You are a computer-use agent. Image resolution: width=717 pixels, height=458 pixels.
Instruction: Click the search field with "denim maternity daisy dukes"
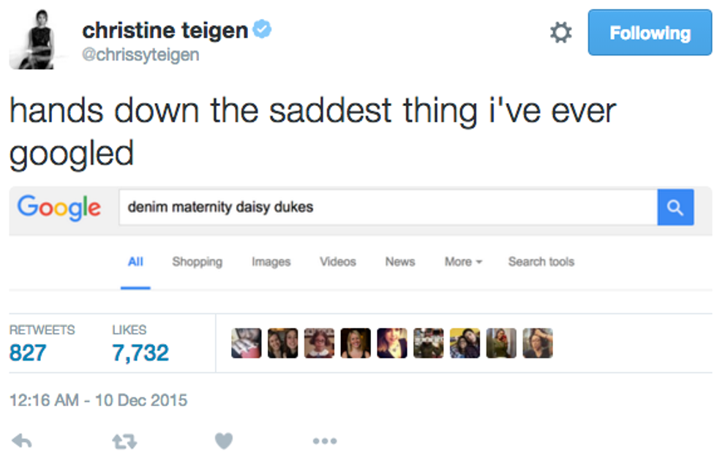click(388, 208)
